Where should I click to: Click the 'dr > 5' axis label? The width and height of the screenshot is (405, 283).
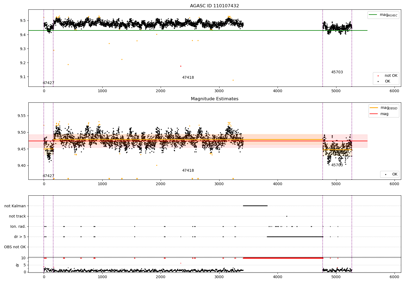pos(20,237)
